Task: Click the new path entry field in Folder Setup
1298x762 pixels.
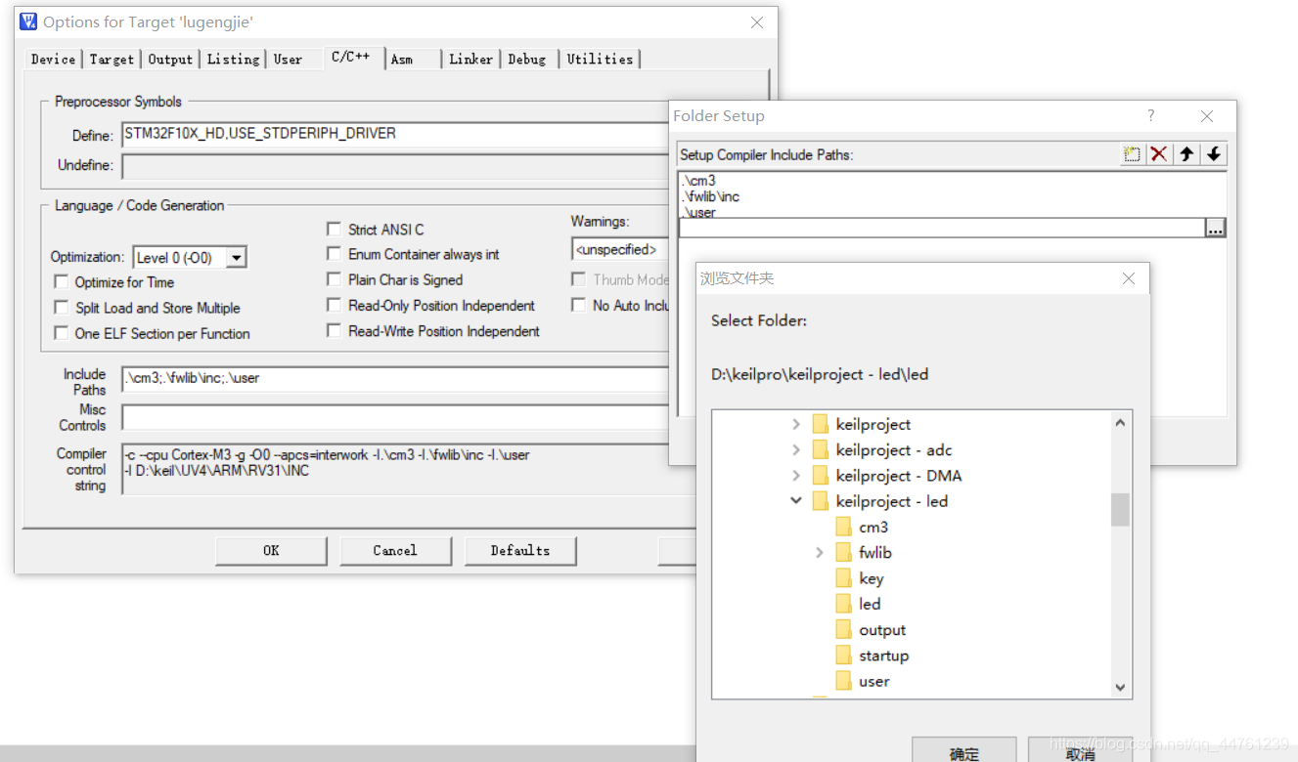Action: coord(941,228)
